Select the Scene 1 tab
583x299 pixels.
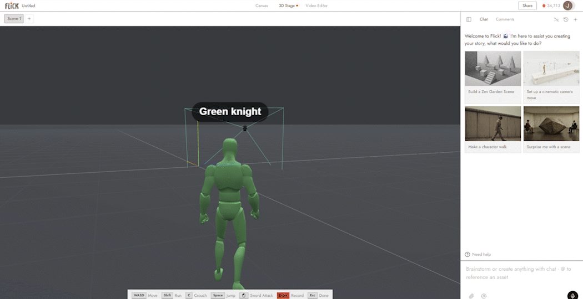click(14, 18)
